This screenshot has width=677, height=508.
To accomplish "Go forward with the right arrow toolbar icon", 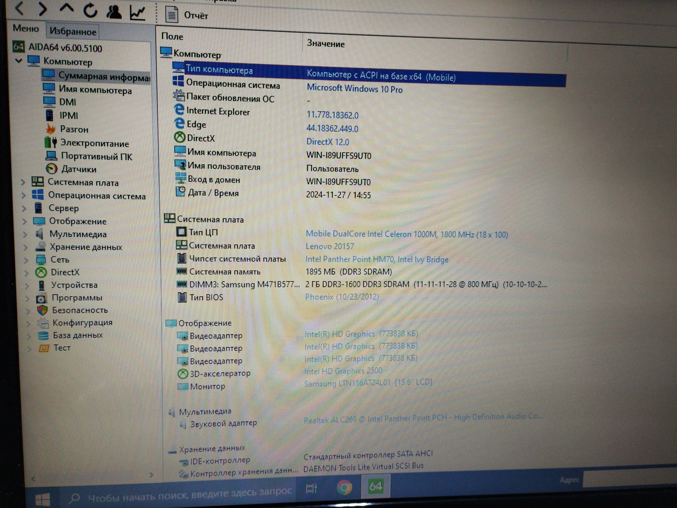I will (43, 9).
